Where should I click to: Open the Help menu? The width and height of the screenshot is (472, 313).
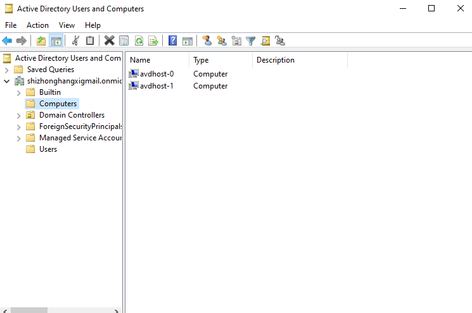pos(92,25)
